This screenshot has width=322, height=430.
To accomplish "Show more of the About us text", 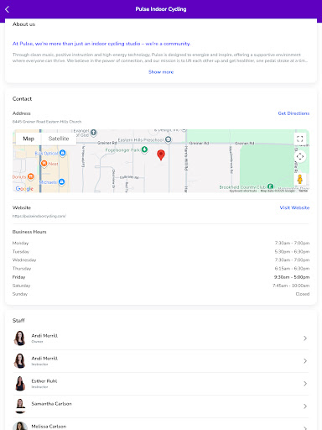I will 161,72.
